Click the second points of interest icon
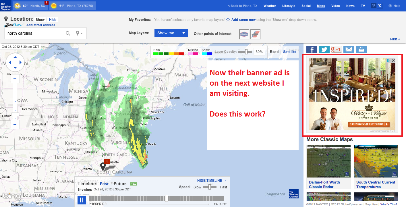This screenshot has width=406, height=207. [255, 34]
